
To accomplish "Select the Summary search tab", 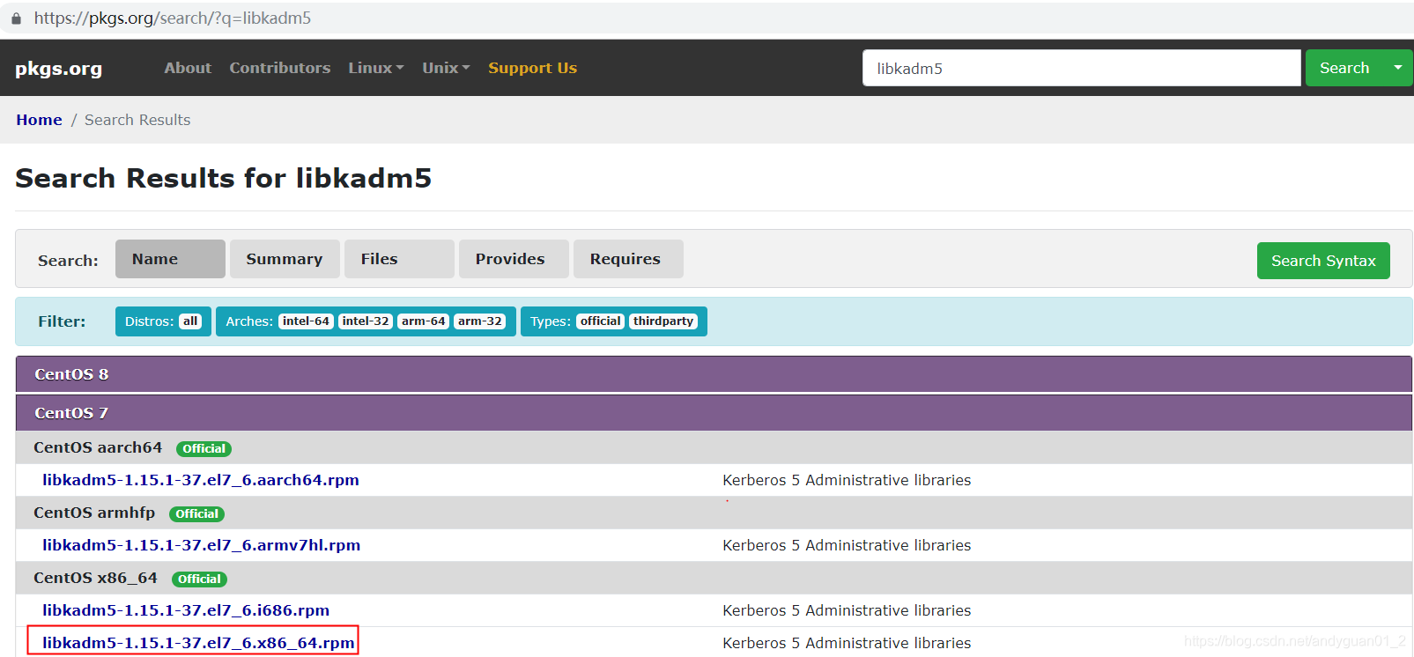I will point(285,259).
